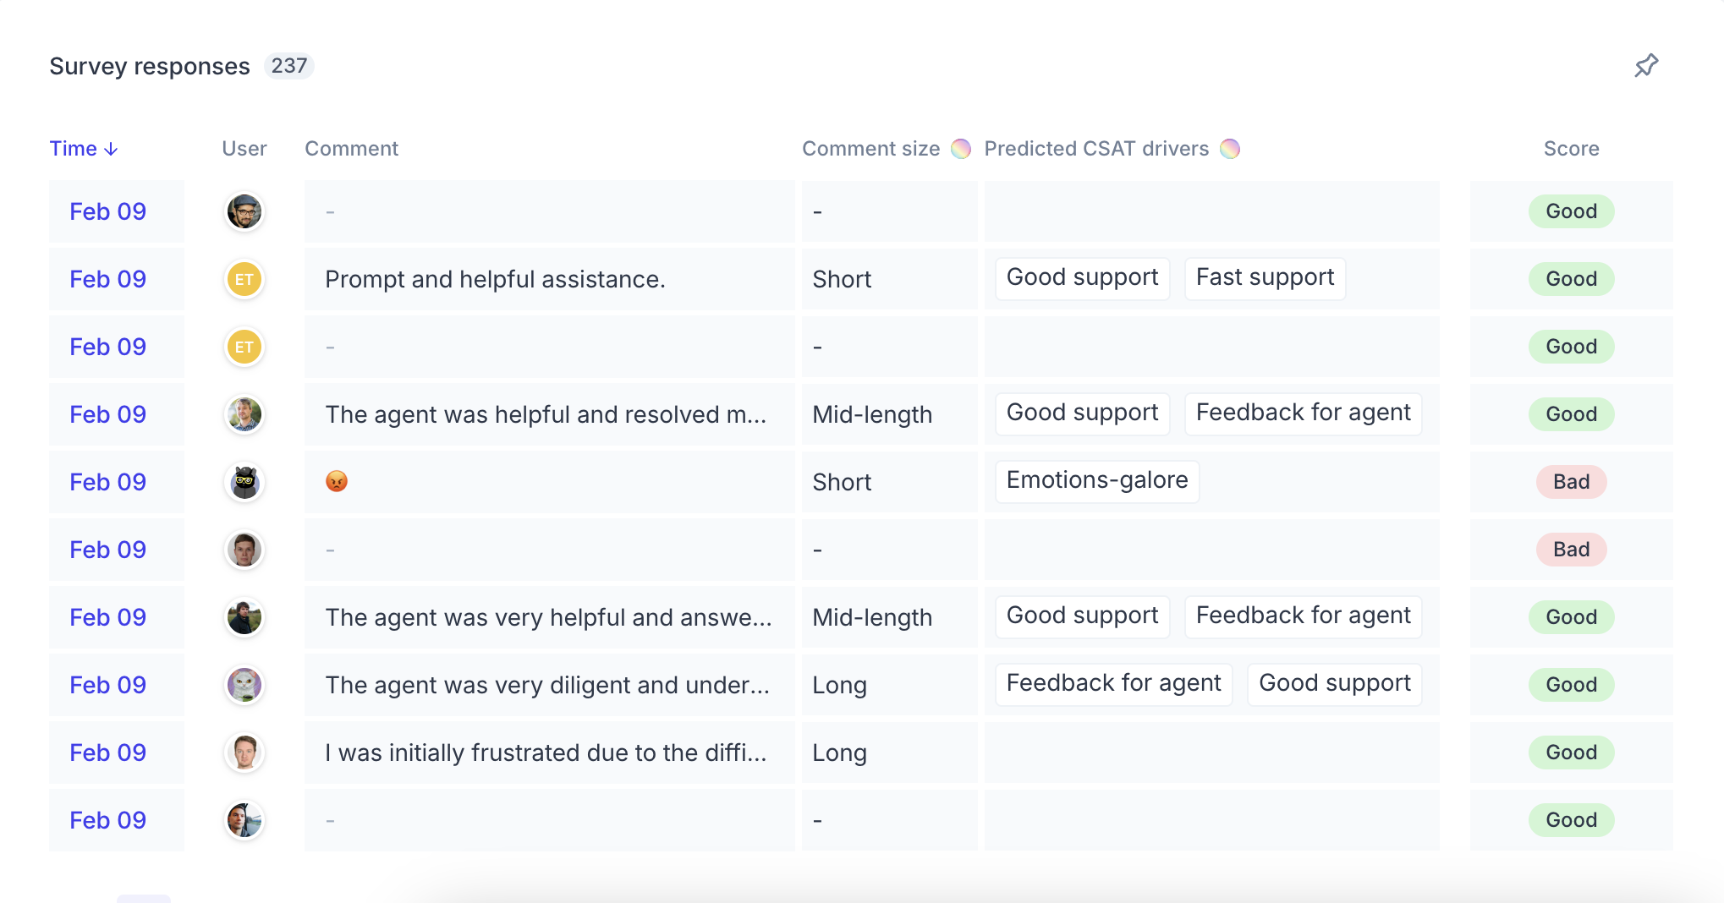
Task: Select the Fast support driver tag
Action: point(1265,278)
